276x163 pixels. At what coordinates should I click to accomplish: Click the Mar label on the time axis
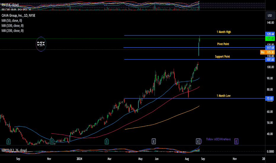[110, 159]
